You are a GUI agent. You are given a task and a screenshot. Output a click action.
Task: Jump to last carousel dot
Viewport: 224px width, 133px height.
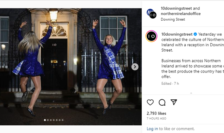(63, 120)
